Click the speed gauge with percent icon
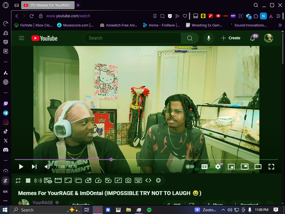 (108, 180)
